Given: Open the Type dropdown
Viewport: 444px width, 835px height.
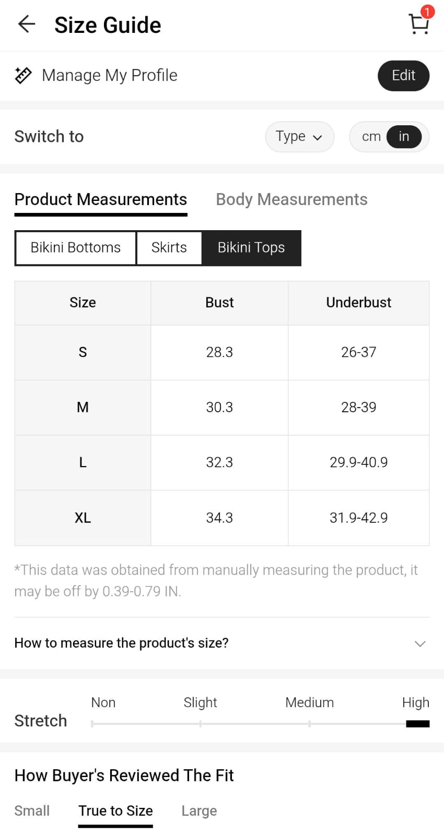Looking at the screenshot, I should (299, 137).
